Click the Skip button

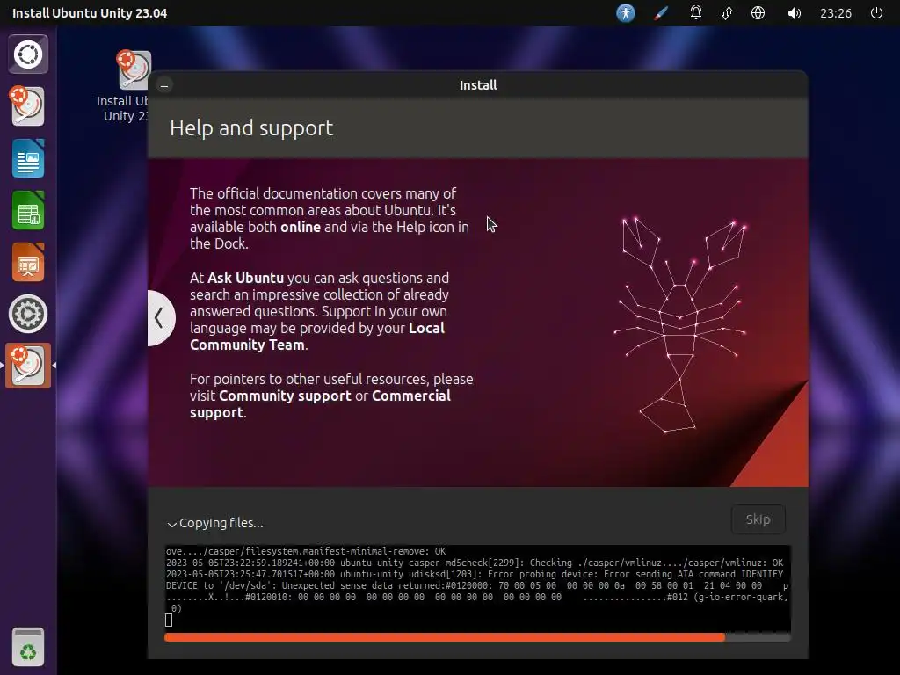point(758,519)
